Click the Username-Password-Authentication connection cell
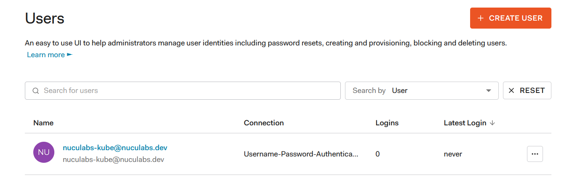583x196 pixels. point(301,154)
